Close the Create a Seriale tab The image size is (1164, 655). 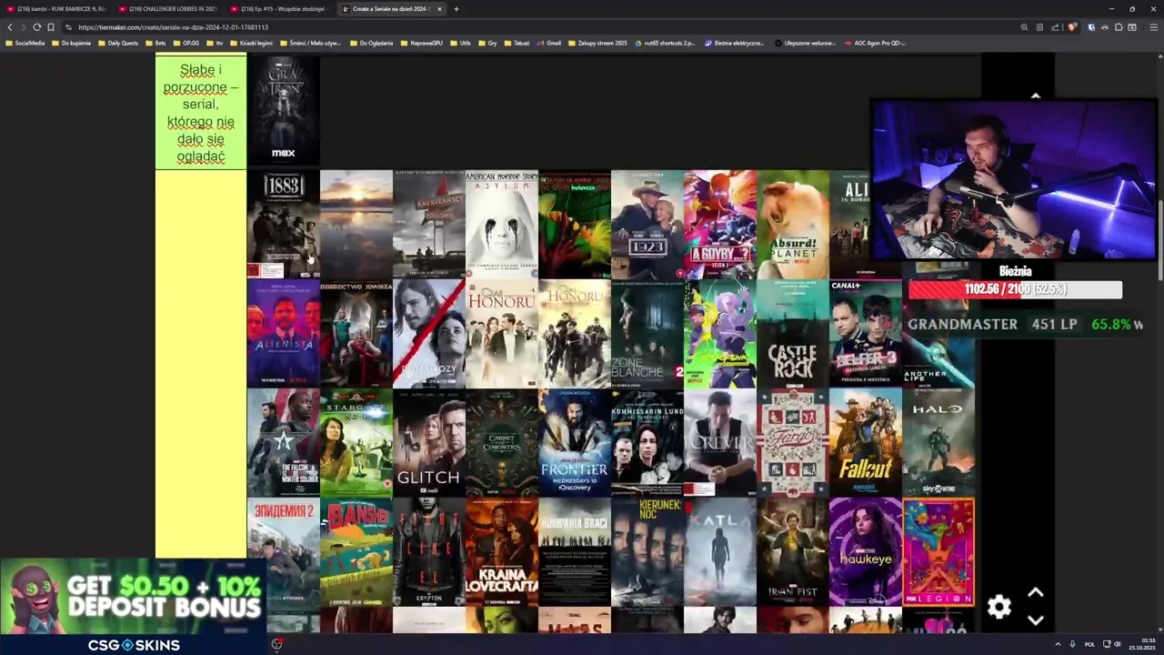point(439,9)
